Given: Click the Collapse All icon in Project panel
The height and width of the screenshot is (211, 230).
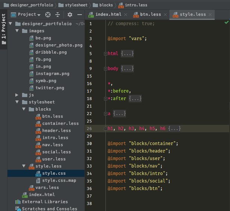Looking at the screenshot, I should (58, 15).
